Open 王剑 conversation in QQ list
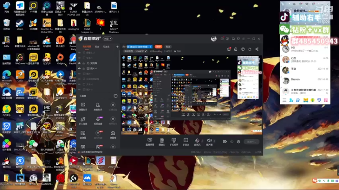 [x=305, y=70]
